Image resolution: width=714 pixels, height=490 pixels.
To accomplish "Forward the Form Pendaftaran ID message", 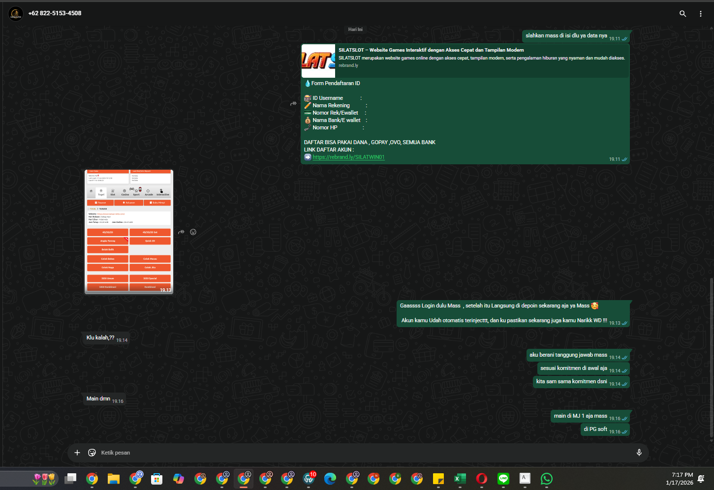I will 293,104.
